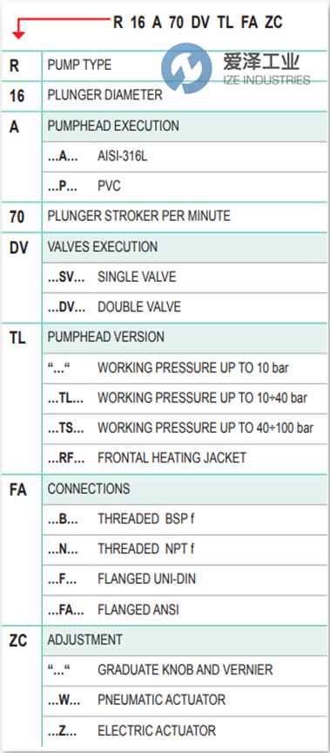
Task: Click the CONNECTIONS header
Action: tap(185, 489)
